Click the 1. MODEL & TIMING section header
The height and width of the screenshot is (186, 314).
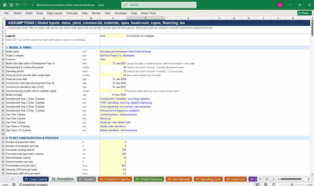tap(19, 47)
